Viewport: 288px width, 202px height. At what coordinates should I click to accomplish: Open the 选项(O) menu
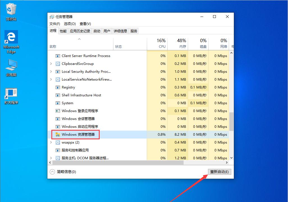point(70,24)
